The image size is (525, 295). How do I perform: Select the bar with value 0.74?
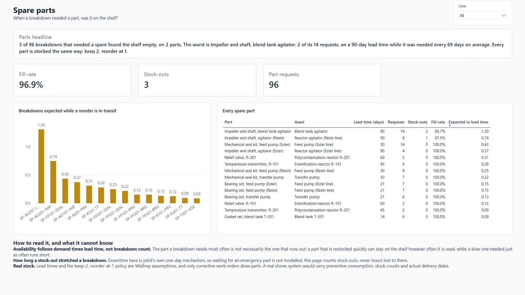tap(53, 182)
